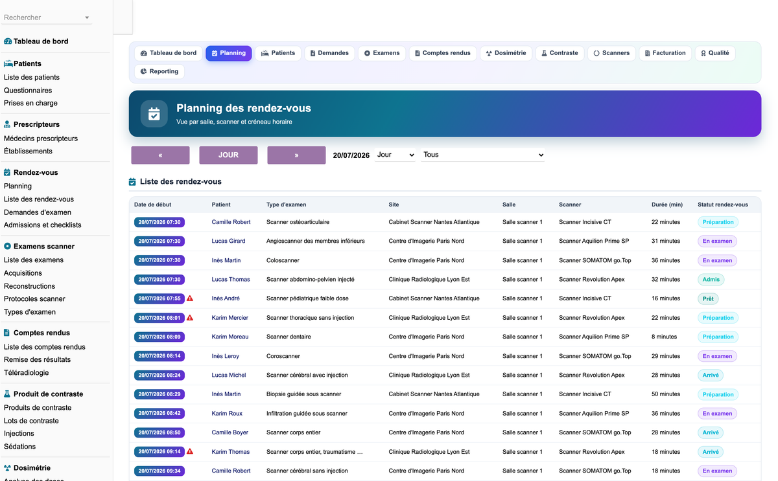This screenshot has width=778, height=481.
Task: Click the warning icon next to 20/07/2026 08:01
Action: [190, 318]
